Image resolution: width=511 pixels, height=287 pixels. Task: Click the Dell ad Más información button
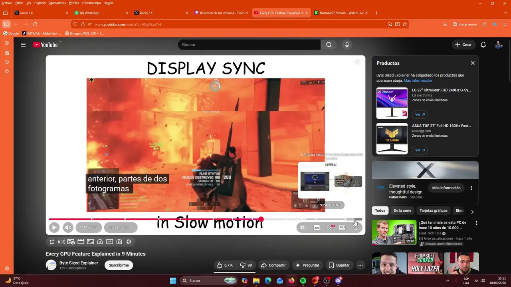click(x=446, y=188)
